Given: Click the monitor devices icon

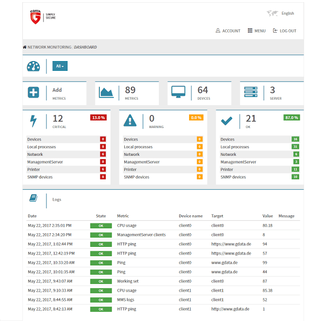Looking at the screenshot, I should pos(178,92).
